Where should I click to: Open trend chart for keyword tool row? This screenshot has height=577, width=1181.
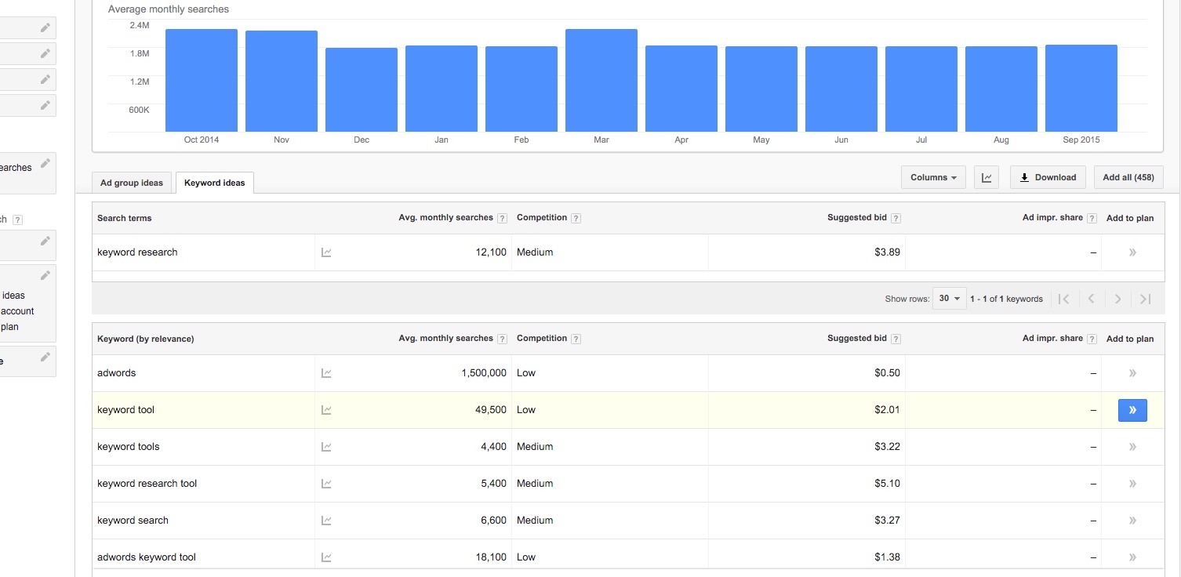pos(326,410)
